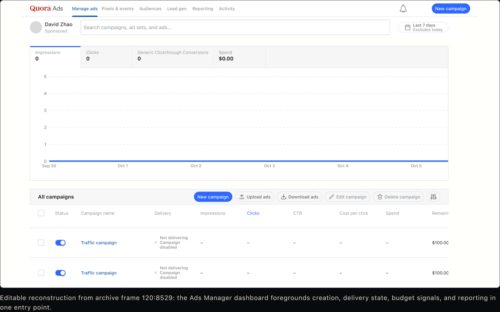Sort by the Clicks column header
This screenshot has height=312, width=500.
coord(253,213)
